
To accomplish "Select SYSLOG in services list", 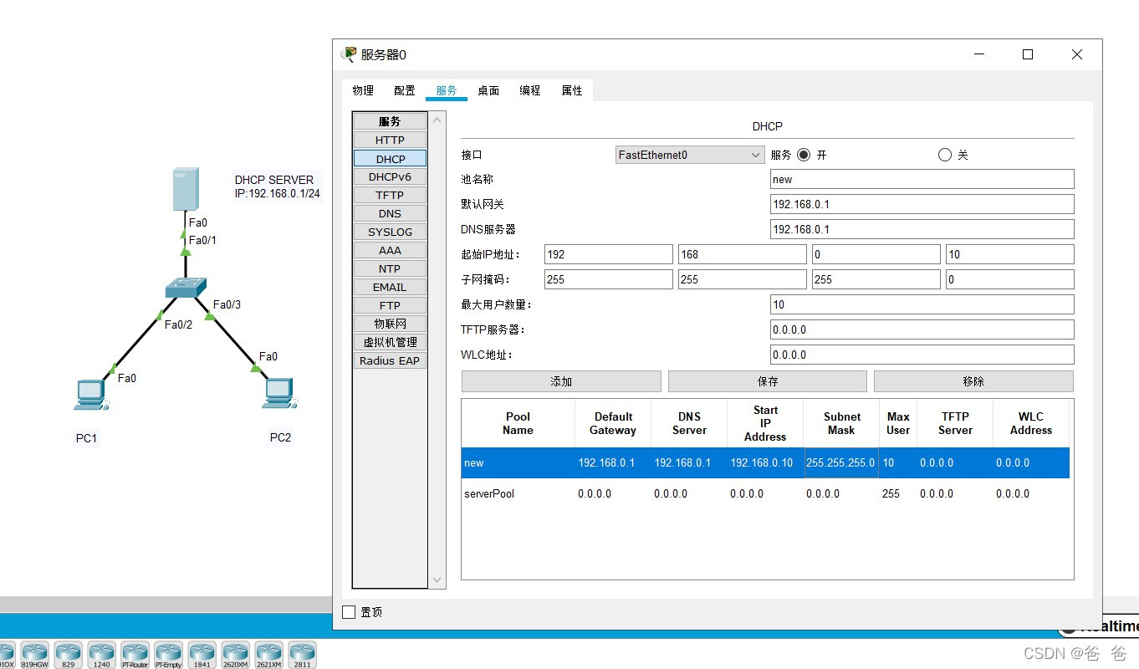I will tap(390, 232).
